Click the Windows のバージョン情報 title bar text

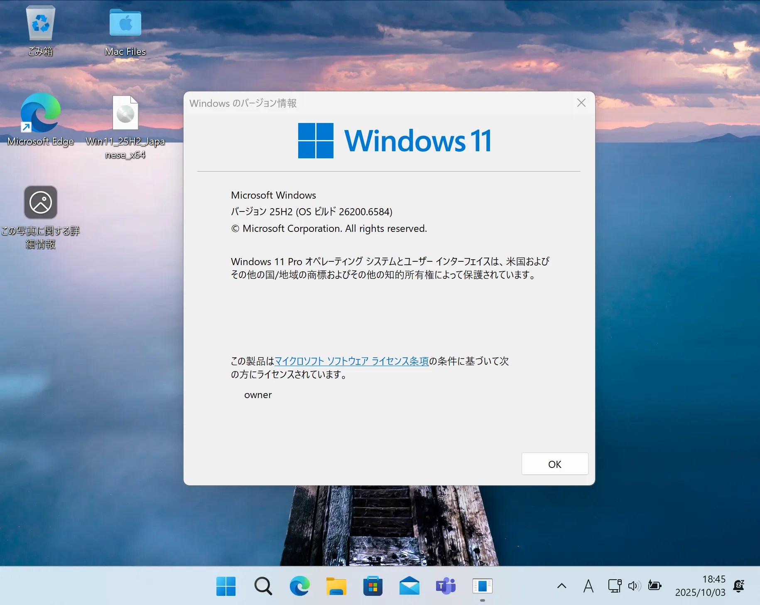point(243,103)
